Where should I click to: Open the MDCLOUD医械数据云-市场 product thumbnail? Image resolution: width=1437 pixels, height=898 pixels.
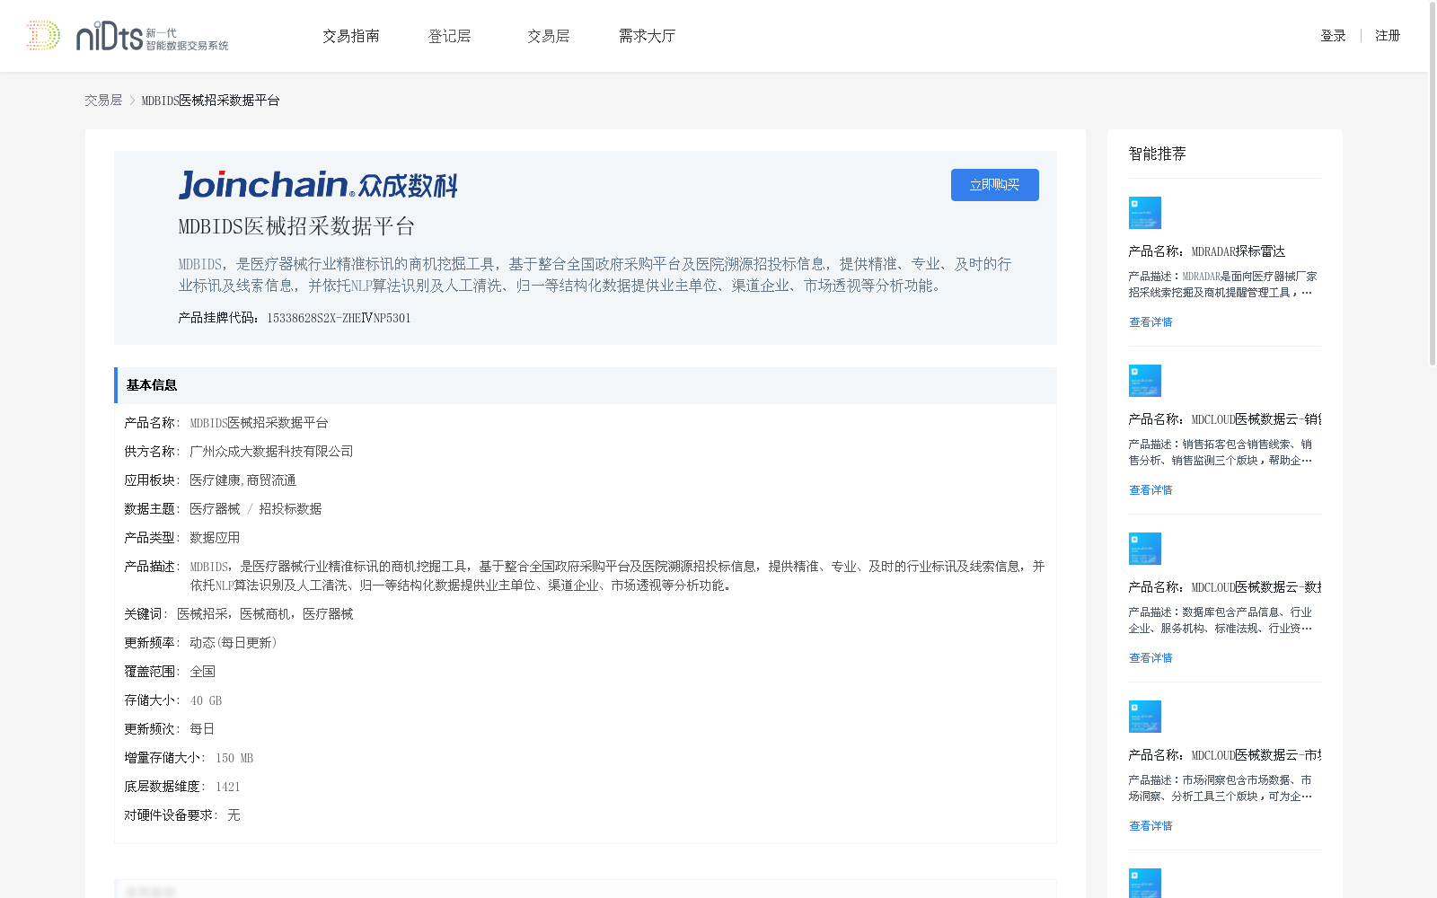point(1145,717)
